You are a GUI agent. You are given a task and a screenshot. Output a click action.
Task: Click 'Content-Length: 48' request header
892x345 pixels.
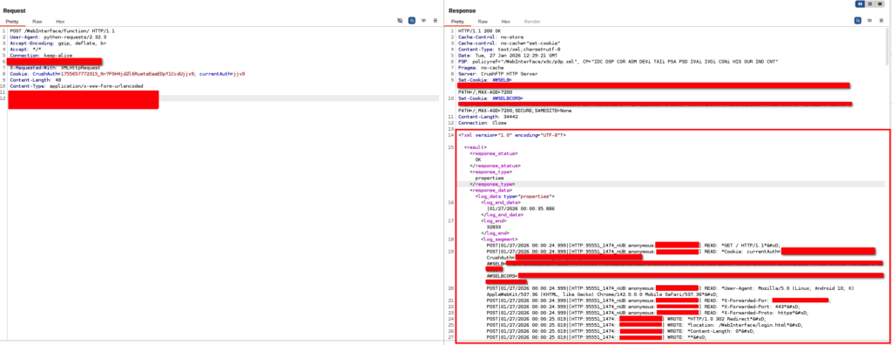coord(33,79)
